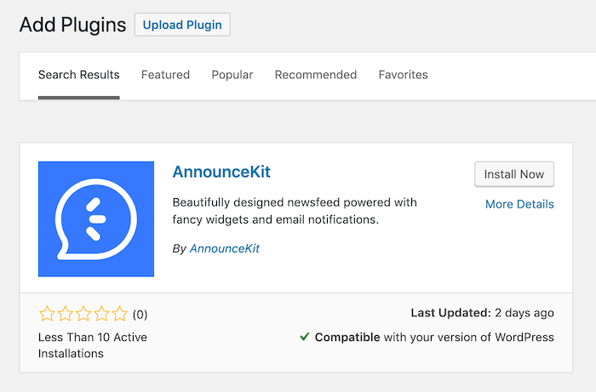
Task: Click the third rating star
Action: pos(83,314)
